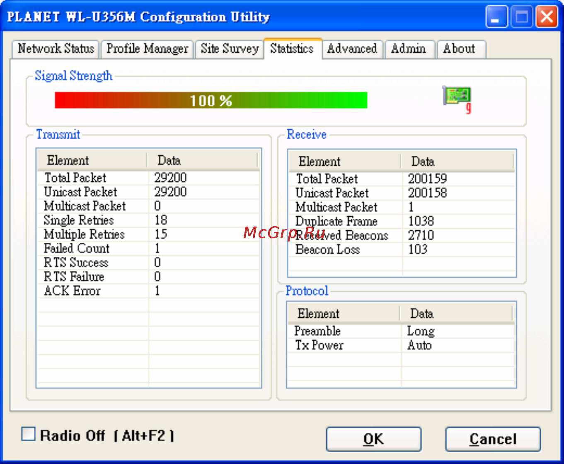
Task: Click Receive Data column header
Action: pos(457,162)
